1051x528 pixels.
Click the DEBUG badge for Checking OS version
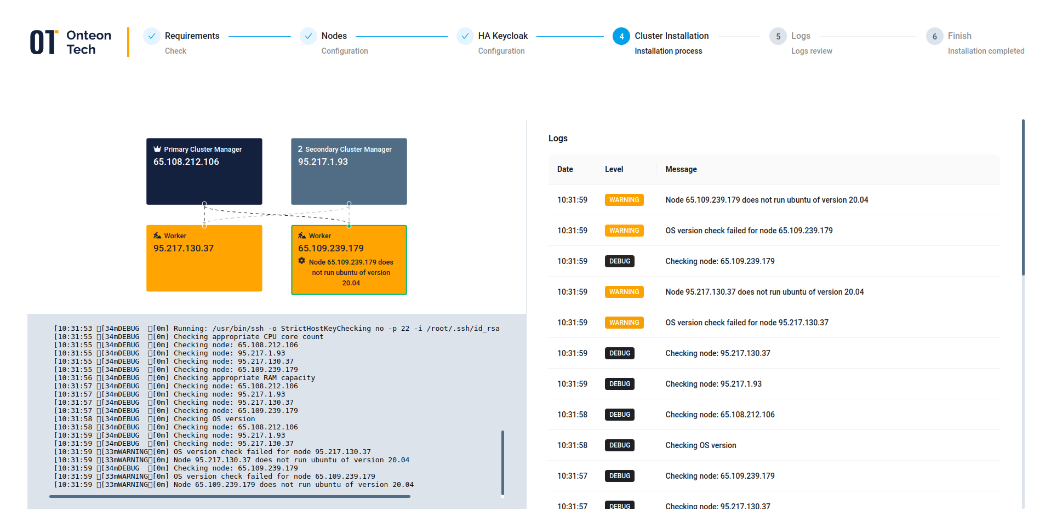pyautogui.click(x=619, y=445)
